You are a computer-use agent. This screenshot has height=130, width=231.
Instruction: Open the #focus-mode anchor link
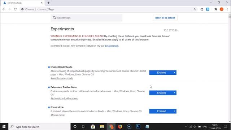click(58, 115)
